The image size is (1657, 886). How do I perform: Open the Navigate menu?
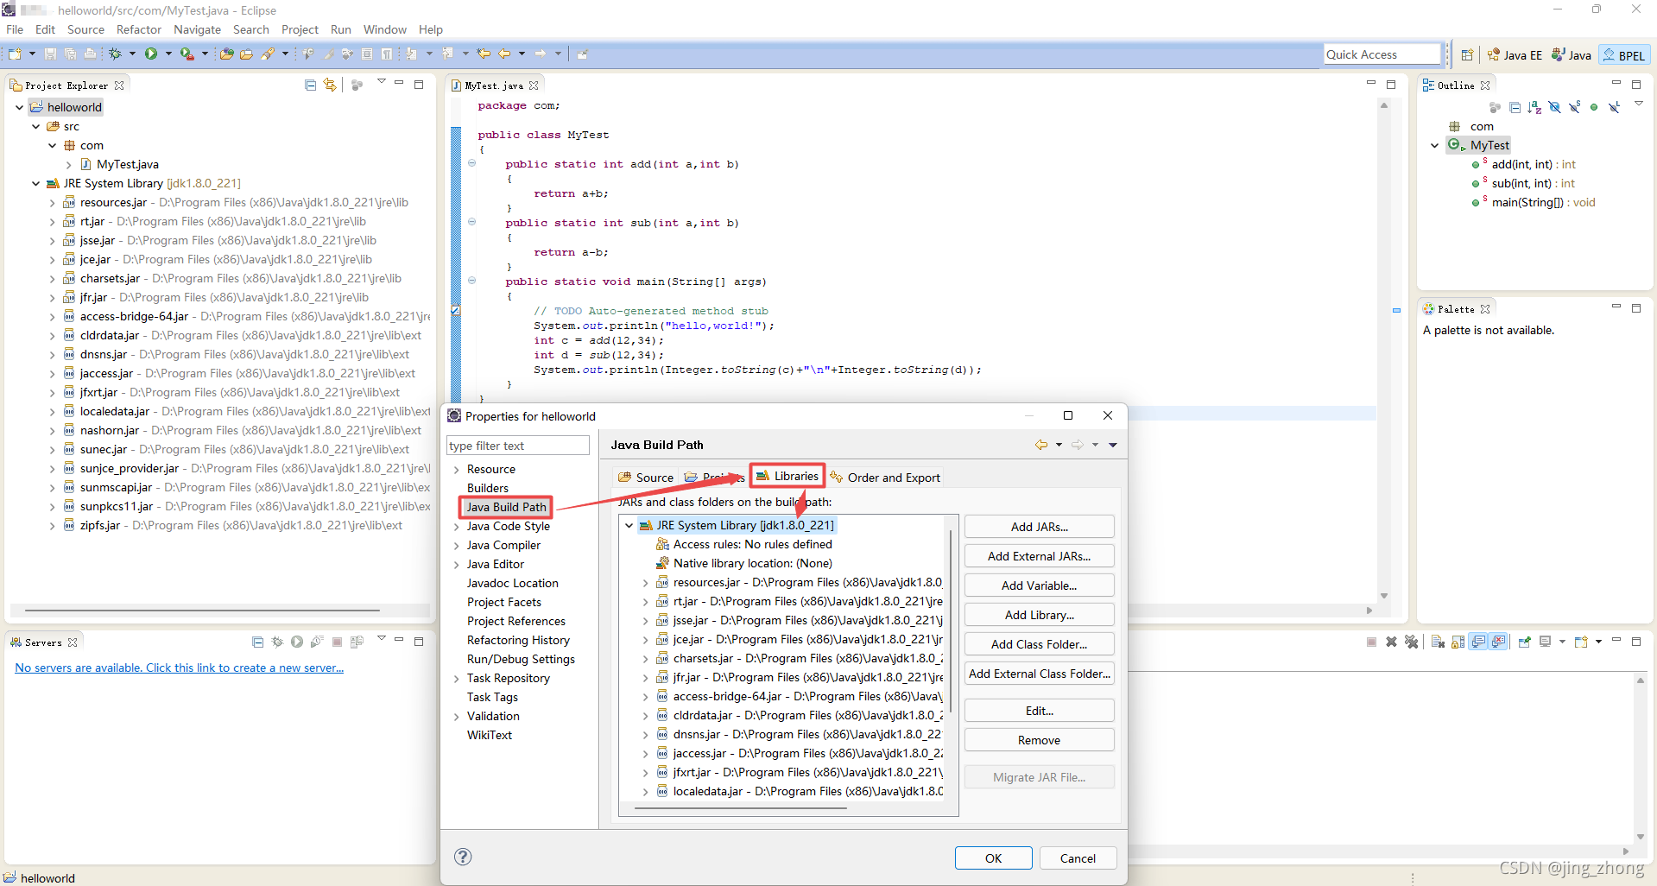tap(198, 29)
